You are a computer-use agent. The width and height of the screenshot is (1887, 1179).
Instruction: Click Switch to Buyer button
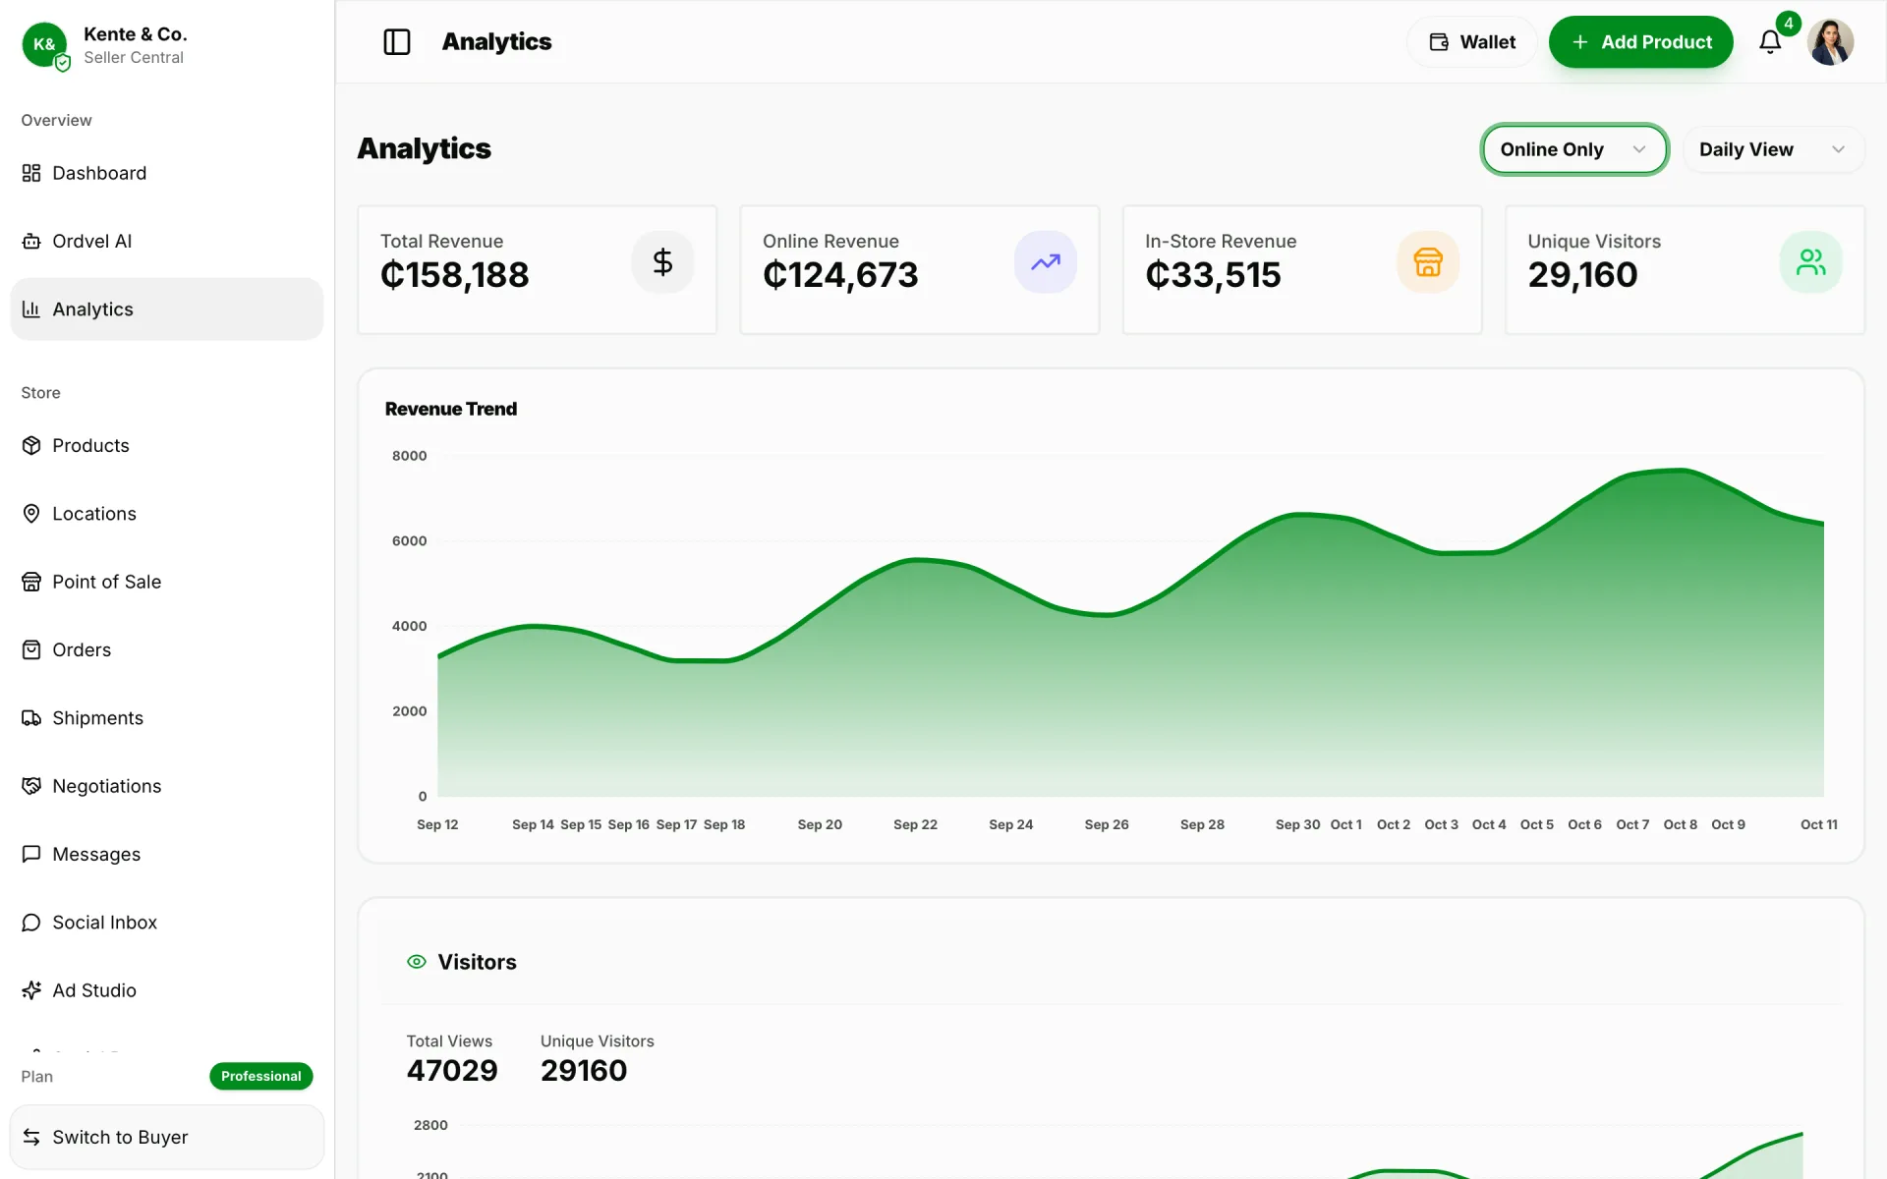[x=166, y=1137]
